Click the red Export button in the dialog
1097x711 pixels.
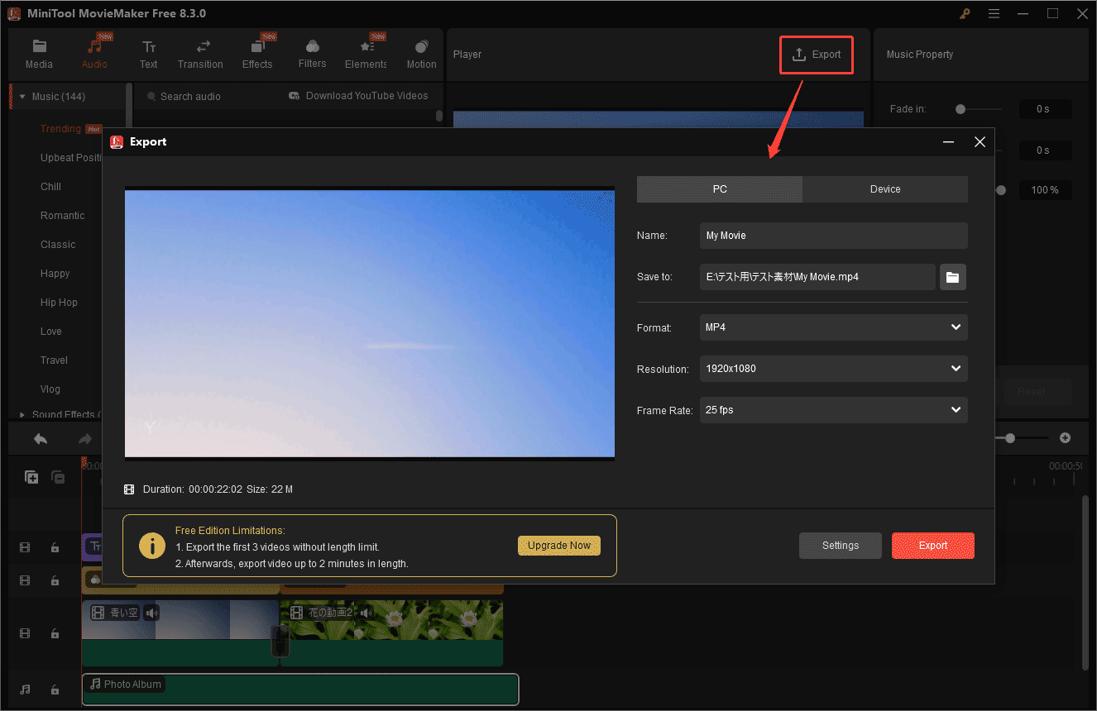click(933, 546)
